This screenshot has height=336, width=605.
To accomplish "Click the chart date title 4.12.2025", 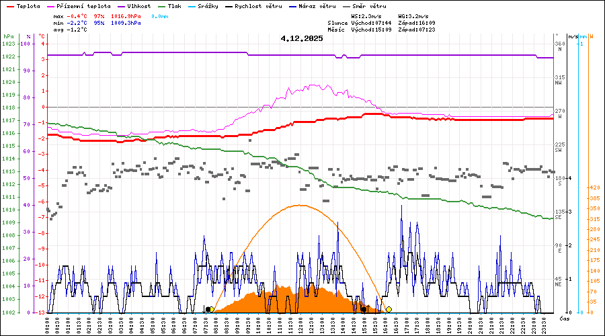I will coord(302,38).
